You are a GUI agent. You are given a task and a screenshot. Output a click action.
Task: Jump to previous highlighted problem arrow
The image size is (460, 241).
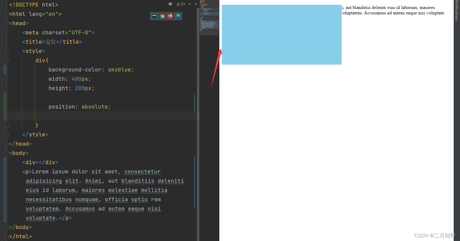190,4
